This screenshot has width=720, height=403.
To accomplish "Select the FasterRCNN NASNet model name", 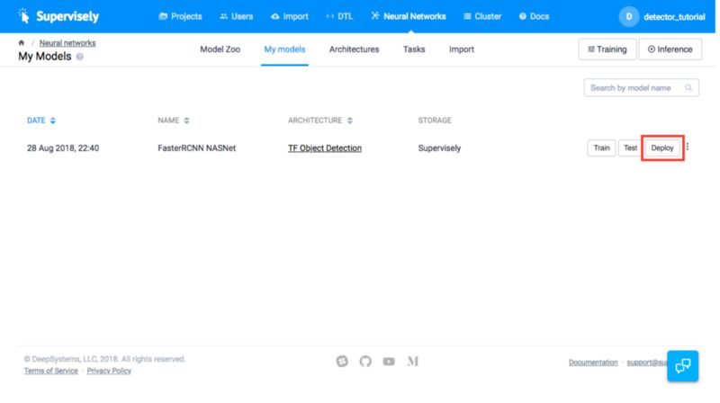I will pos(196,148).
